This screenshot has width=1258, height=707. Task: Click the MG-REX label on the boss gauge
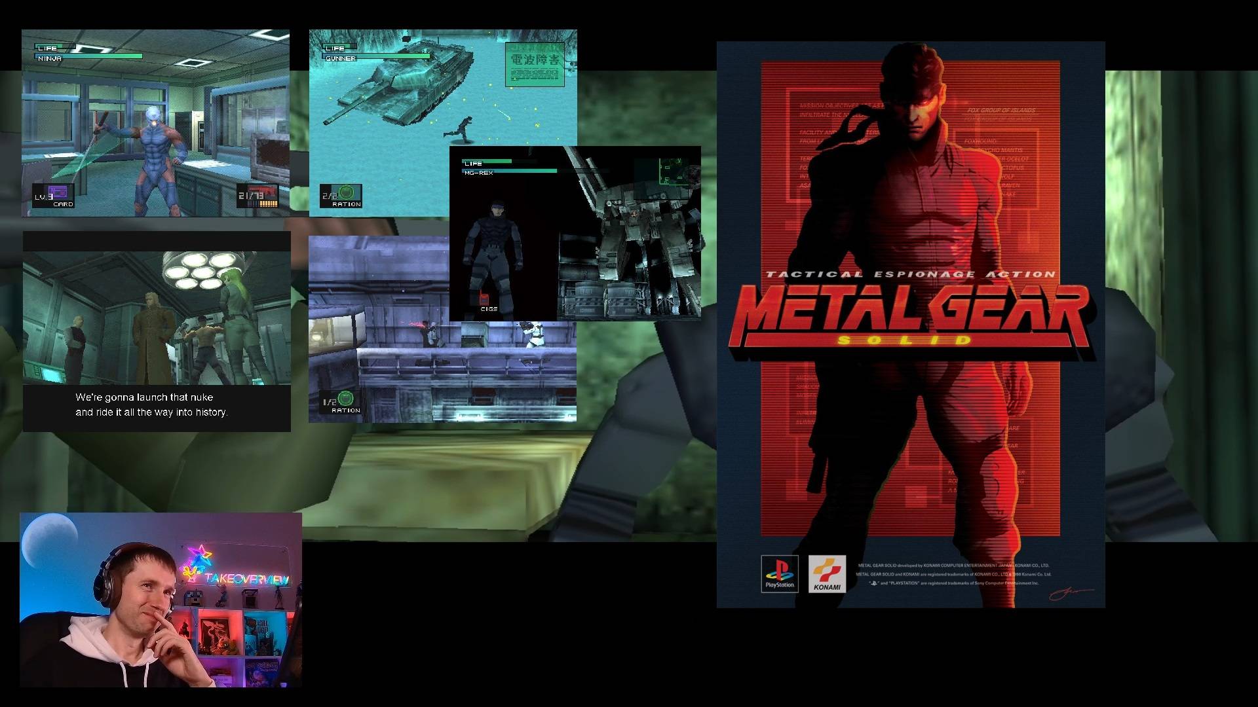click(x=479, y=172)
